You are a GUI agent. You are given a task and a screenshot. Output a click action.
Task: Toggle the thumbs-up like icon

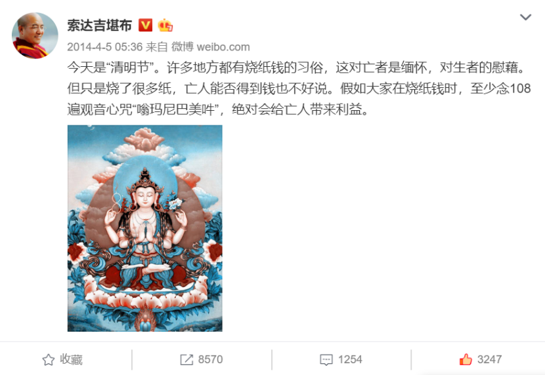pos(466,359)
